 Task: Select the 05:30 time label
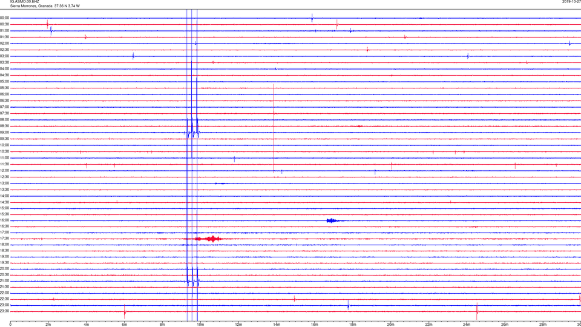pyautogui.click(x=4, y=88)
